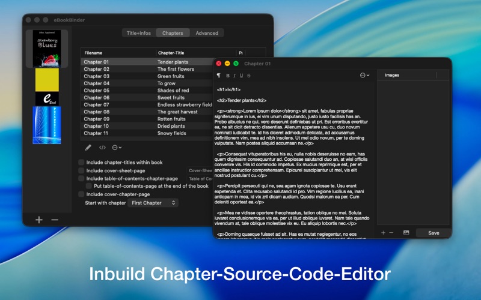This screenshot has height=300, width=481.
Task: Insert paragraph mark in Chapter 01 editor
Action: (x=218, y=76)
